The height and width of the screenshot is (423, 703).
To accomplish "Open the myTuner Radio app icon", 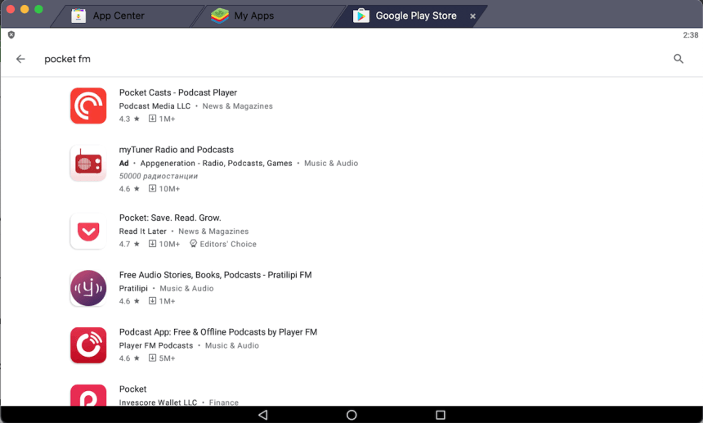I will click(88, 163).
